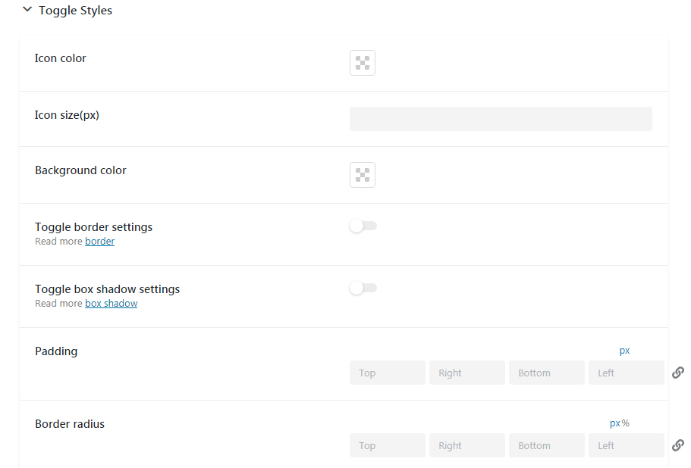Select the % unit for Border radius
Viewport: 691px width, 468px height.
click(625, 423)
